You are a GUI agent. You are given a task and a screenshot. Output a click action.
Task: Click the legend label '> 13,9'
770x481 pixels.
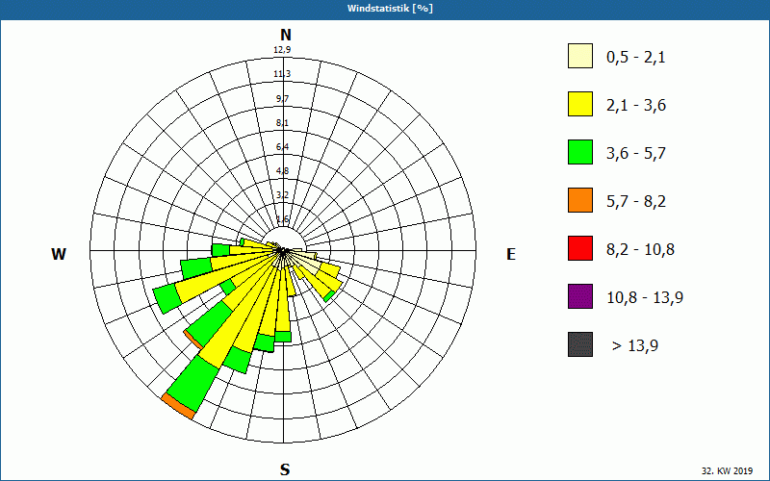635,346
